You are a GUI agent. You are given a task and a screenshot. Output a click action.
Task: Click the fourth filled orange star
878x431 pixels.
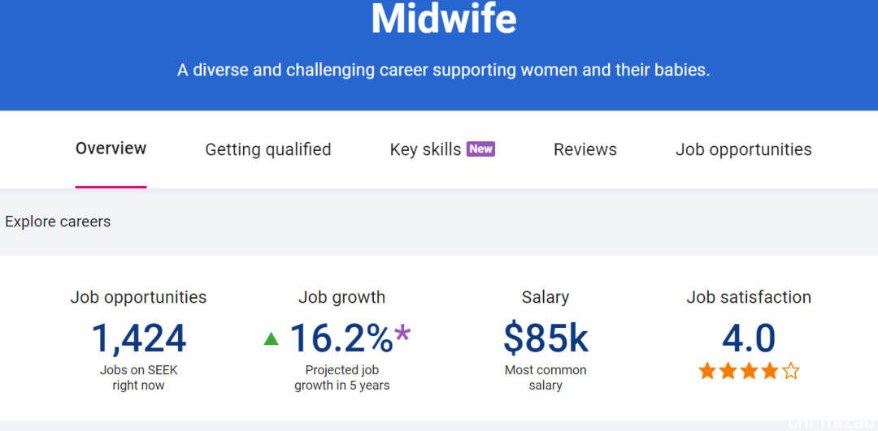pyautogui.click(x=770, y=371)
